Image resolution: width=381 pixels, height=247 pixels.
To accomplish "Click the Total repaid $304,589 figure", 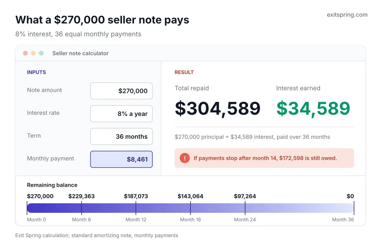I will 218,108.
